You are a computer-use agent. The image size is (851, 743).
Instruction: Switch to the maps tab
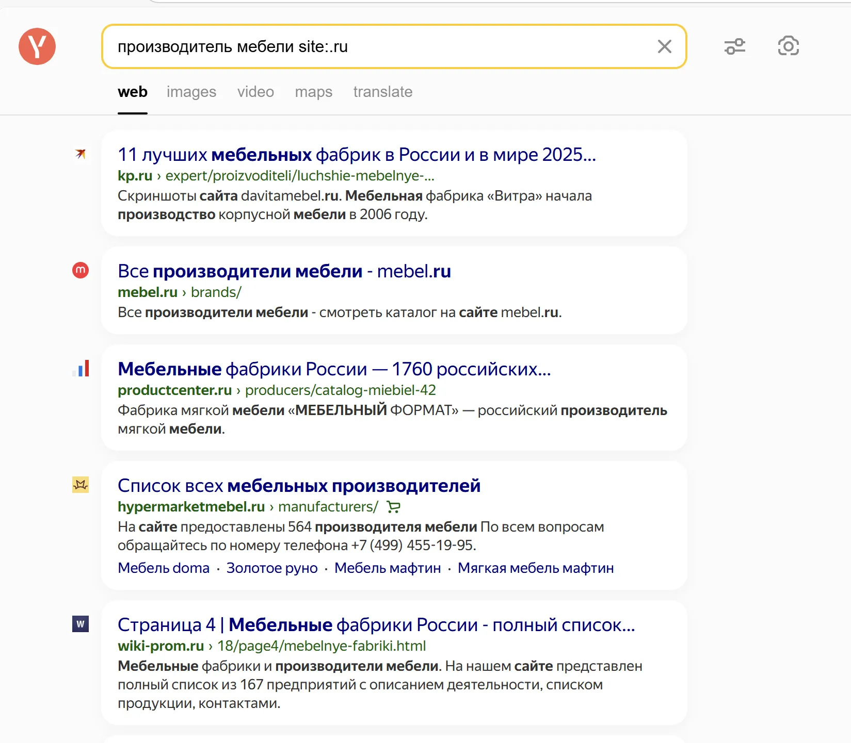coord(314,92)
